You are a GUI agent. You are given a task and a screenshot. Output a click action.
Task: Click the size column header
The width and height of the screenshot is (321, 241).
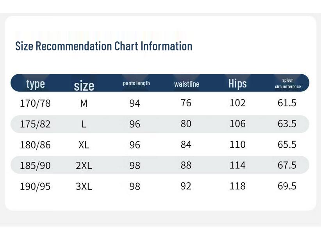click(84, 85)
